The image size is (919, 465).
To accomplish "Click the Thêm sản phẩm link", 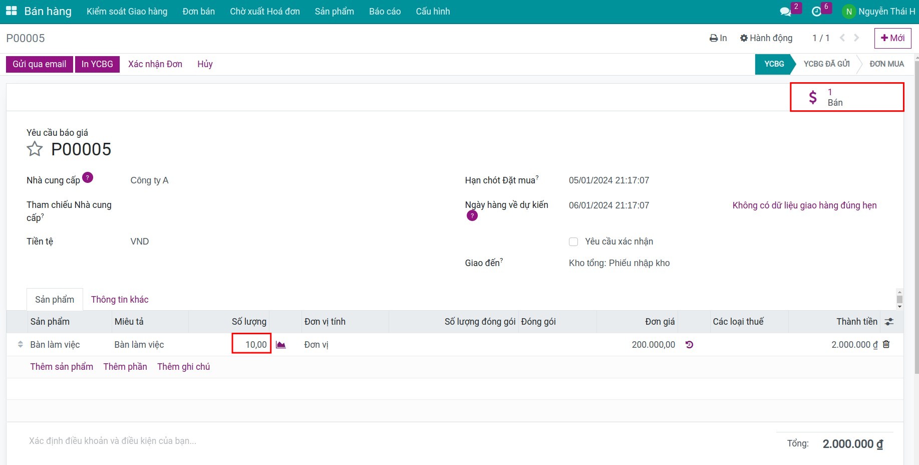I will pos(62,367).
